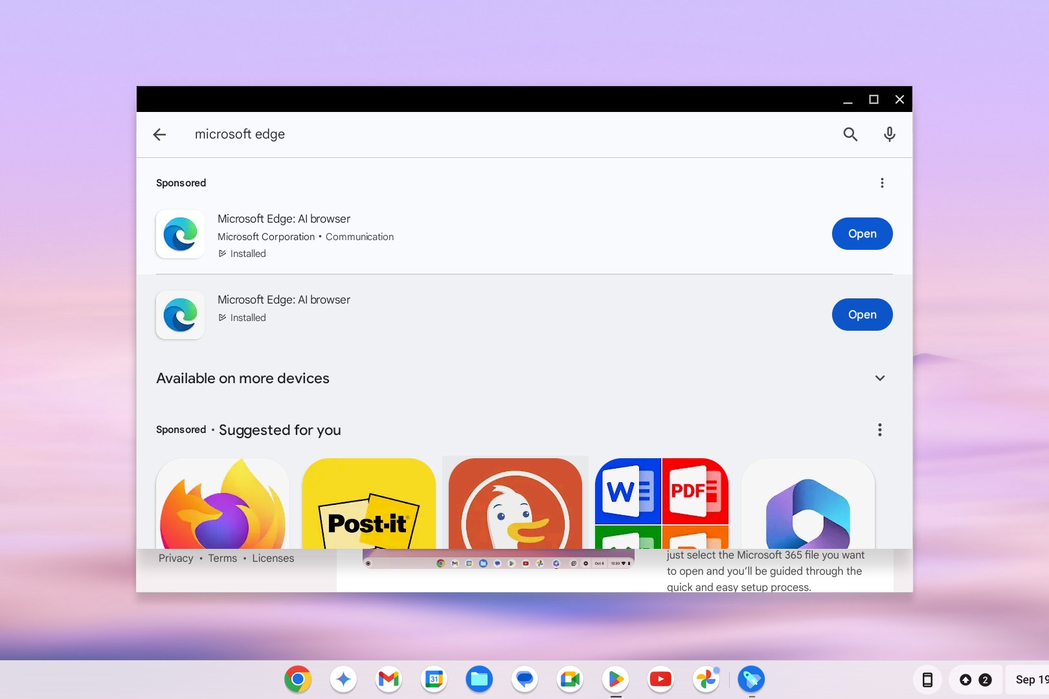Image resolution: width=1049 pixels, height=699 pixels.
Task: Open the Suggested for you three-dot menu
Action: click(879, 430)
